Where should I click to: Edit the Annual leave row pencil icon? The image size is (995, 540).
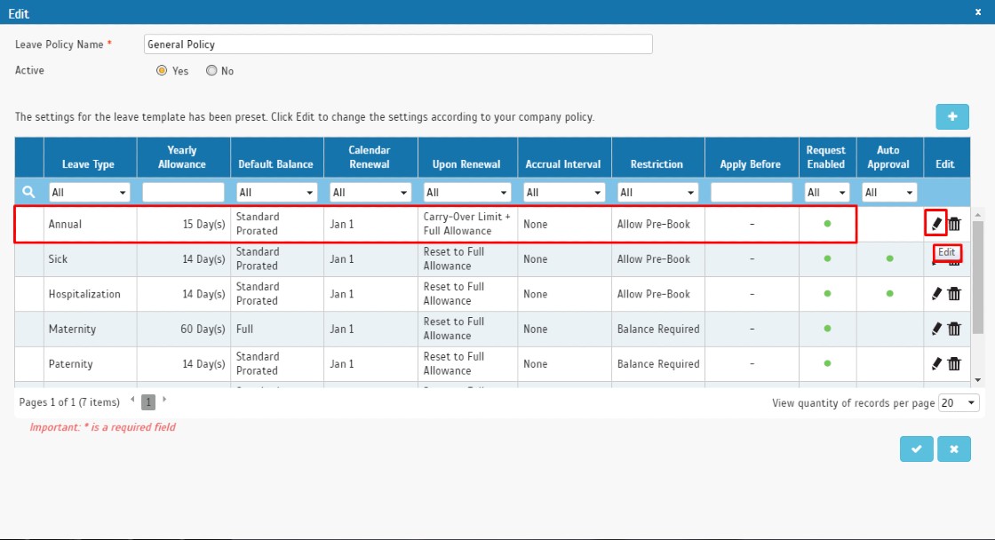click(936, 223)
